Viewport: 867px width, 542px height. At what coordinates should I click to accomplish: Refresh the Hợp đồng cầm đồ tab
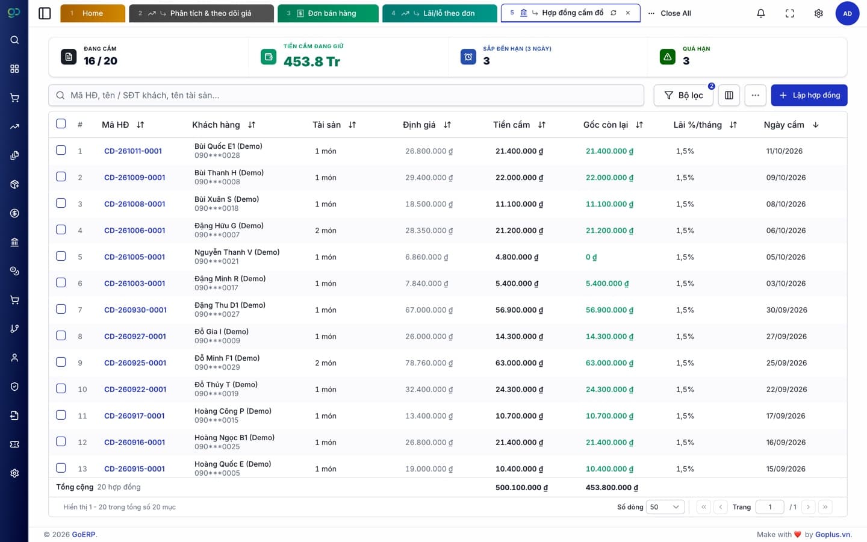614,13
